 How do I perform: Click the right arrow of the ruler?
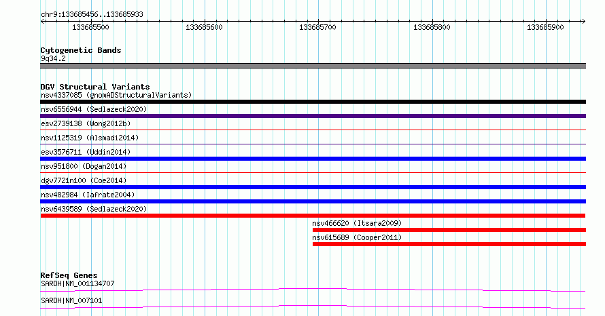click(583, 22)
